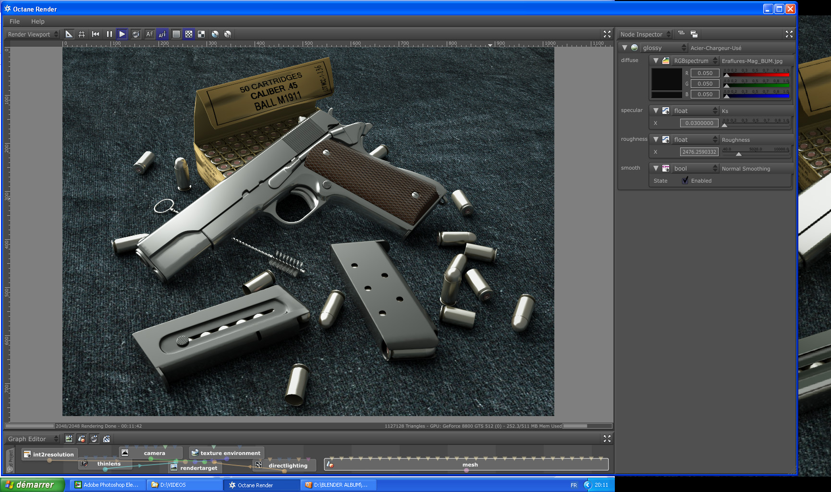Click the fourth Graph Editor toolbar icon
The image size is (831, 492).
point(107,439)
